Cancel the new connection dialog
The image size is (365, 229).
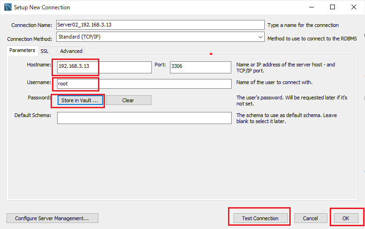[x=311, y=218]
